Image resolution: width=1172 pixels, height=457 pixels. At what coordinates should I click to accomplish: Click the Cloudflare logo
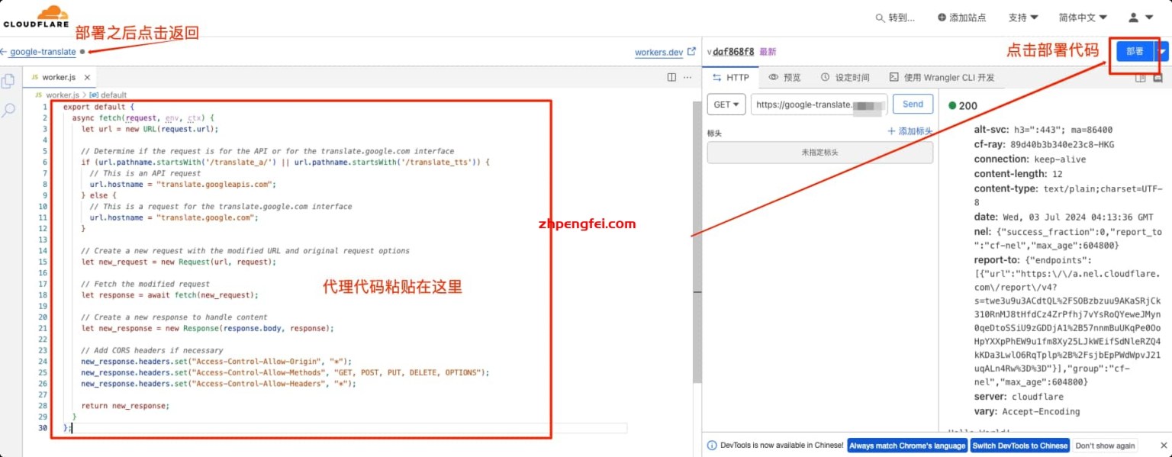click(36, 17)
